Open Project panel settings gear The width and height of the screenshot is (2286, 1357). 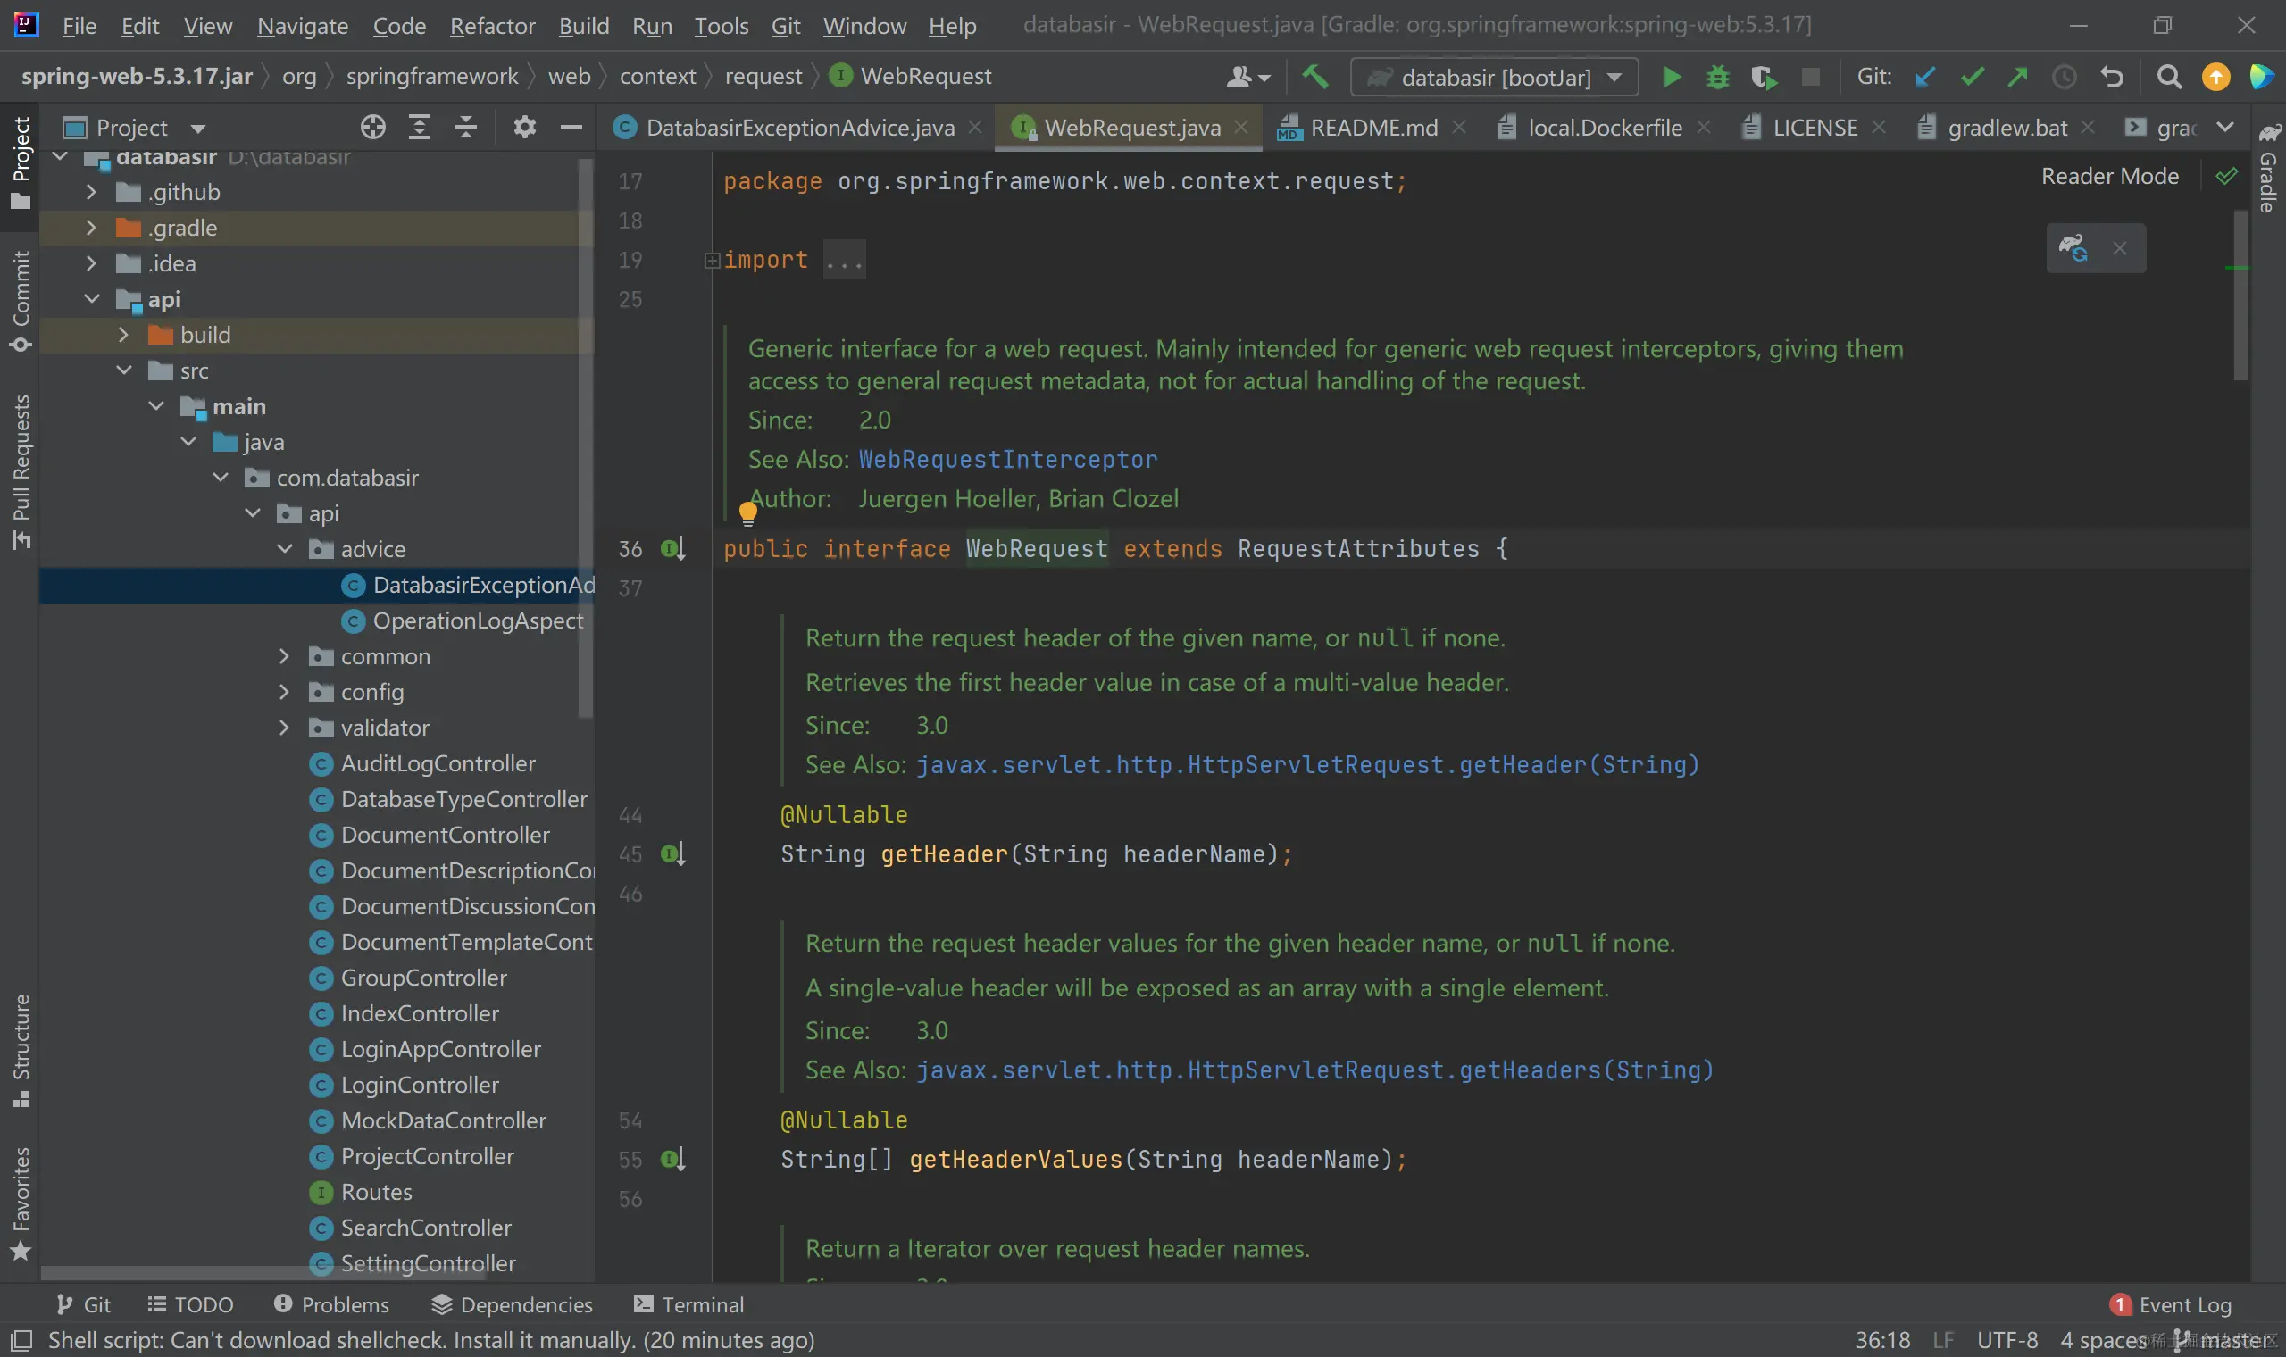click(524, 127)
